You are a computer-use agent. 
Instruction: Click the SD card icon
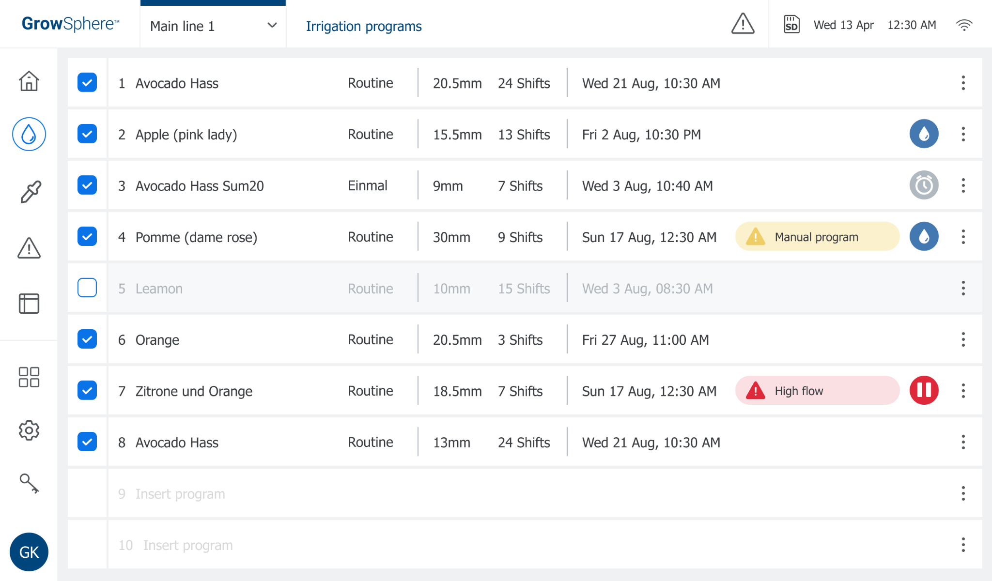coord(791,25)
